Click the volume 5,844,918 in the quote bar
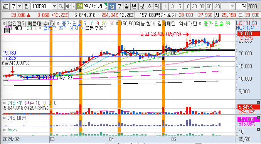The height and width of the screenshot is (144, 261). click(85, 15)
